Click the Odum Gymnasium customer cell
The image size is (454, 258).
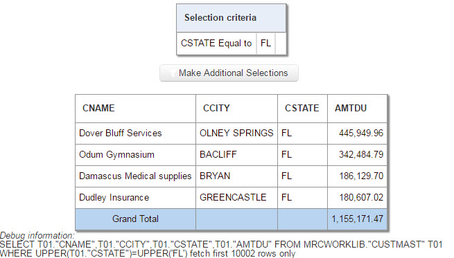135,154
